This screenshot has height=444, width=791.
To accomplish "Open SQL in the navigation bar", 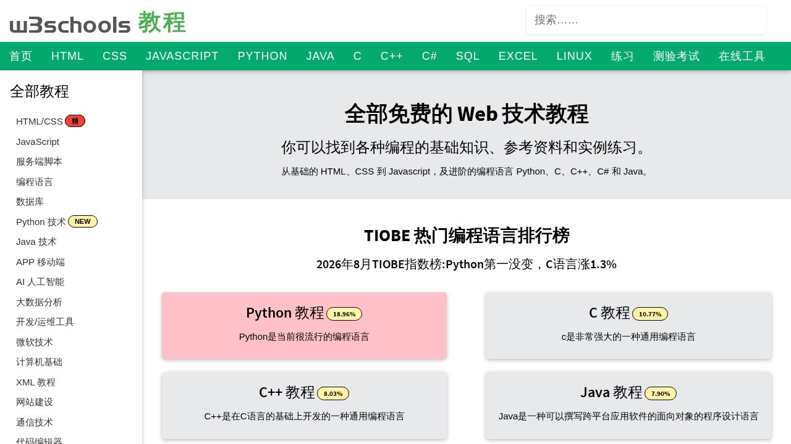I will 468,56.
